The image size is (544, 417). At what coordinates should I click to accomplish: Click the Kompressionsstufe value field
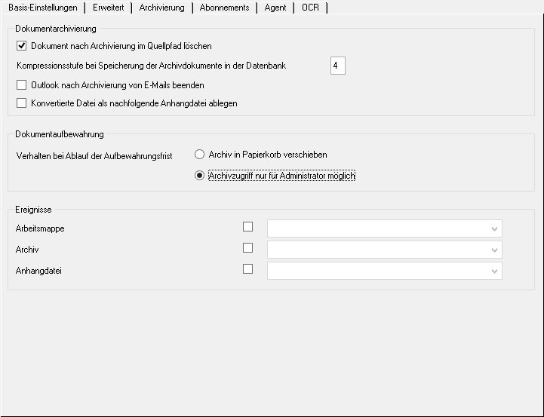pos(337,66)
